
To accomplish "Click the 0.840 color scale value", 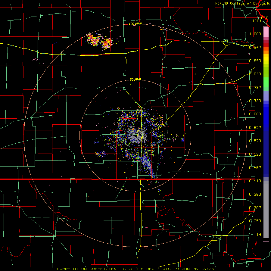I will (x=255, y=74).
